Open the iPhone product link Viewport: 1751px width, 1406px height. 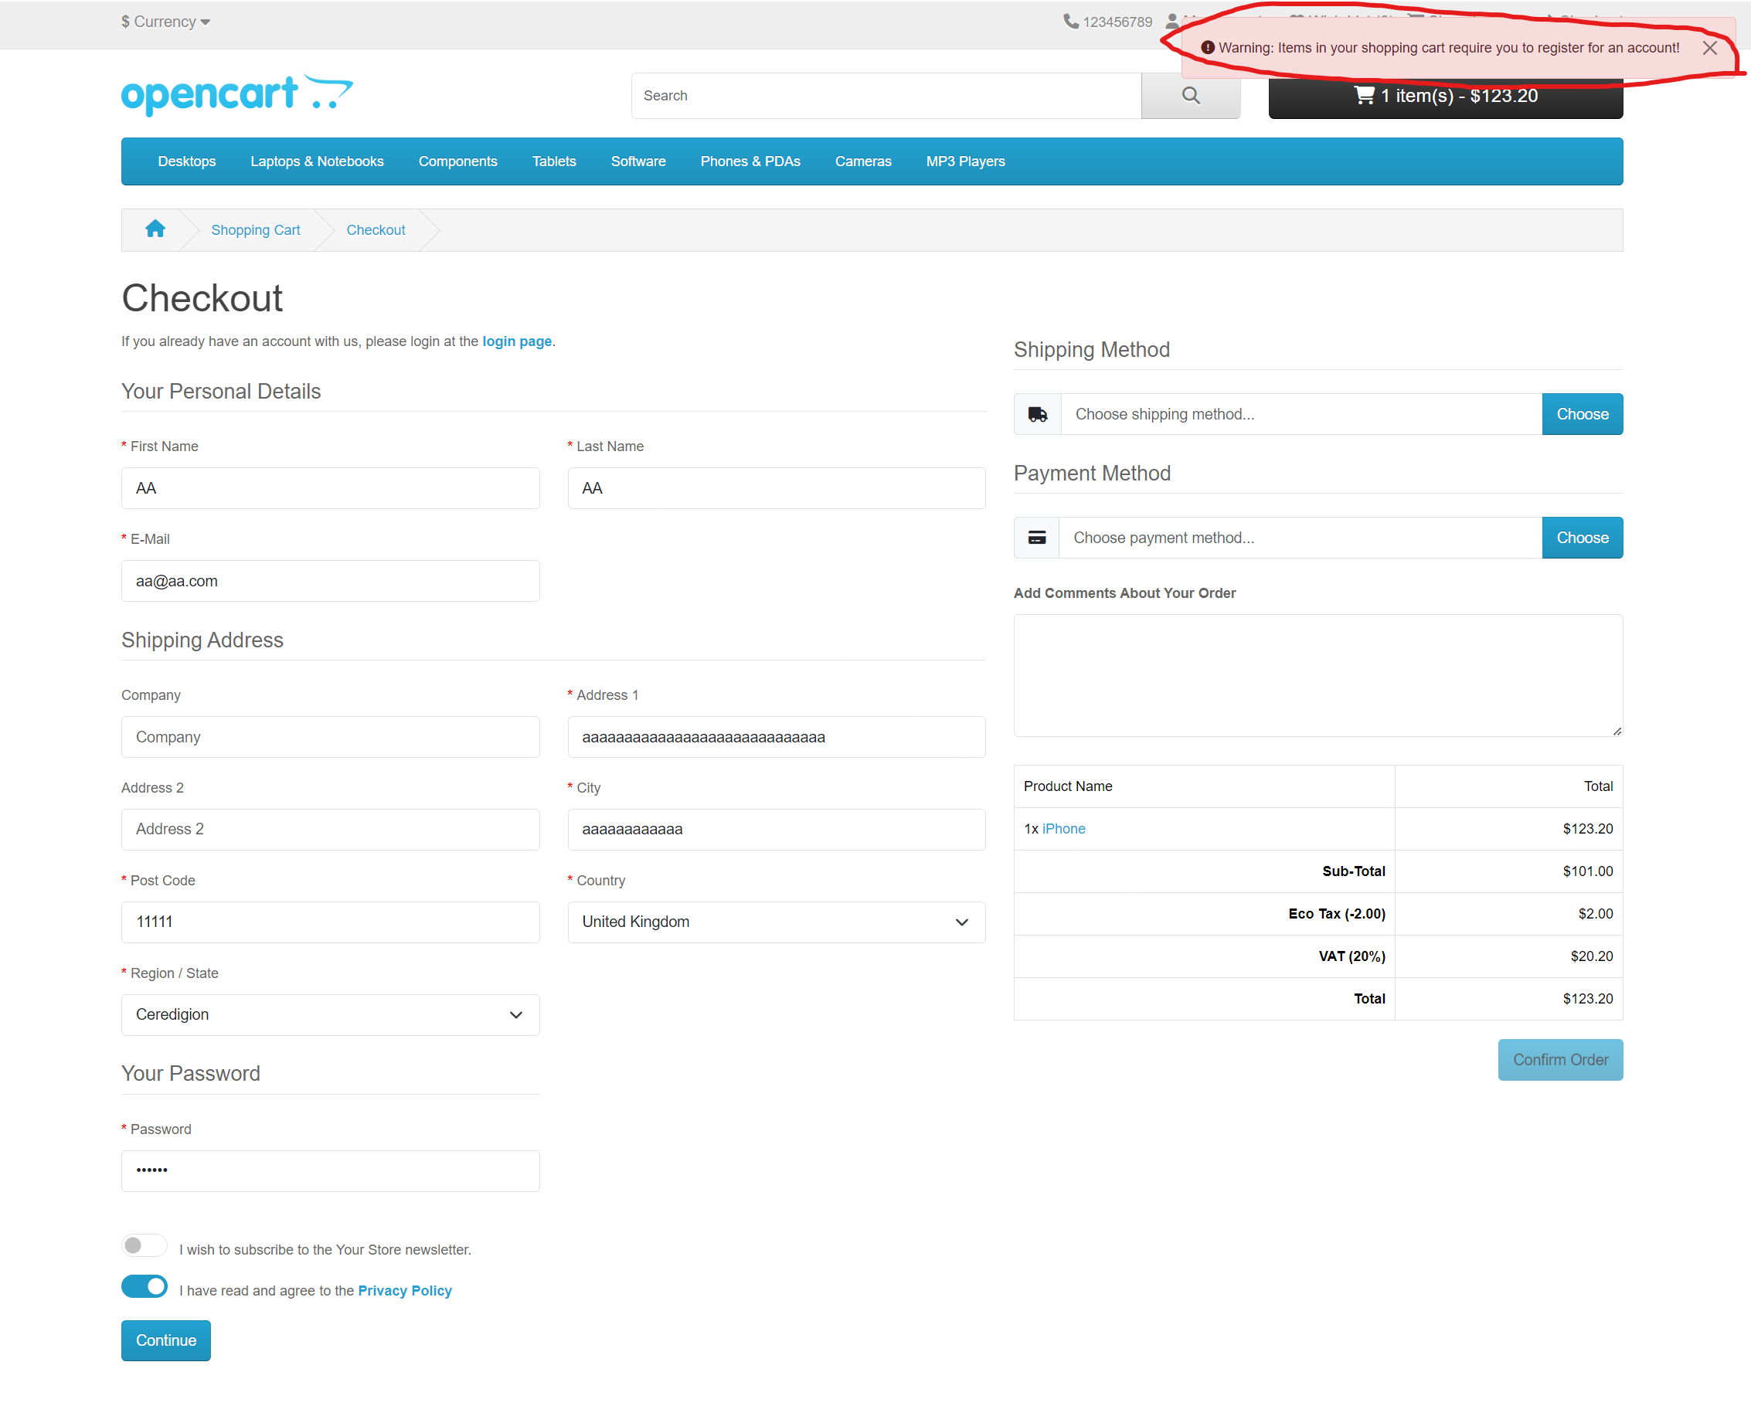click(x=1063, y=829)
